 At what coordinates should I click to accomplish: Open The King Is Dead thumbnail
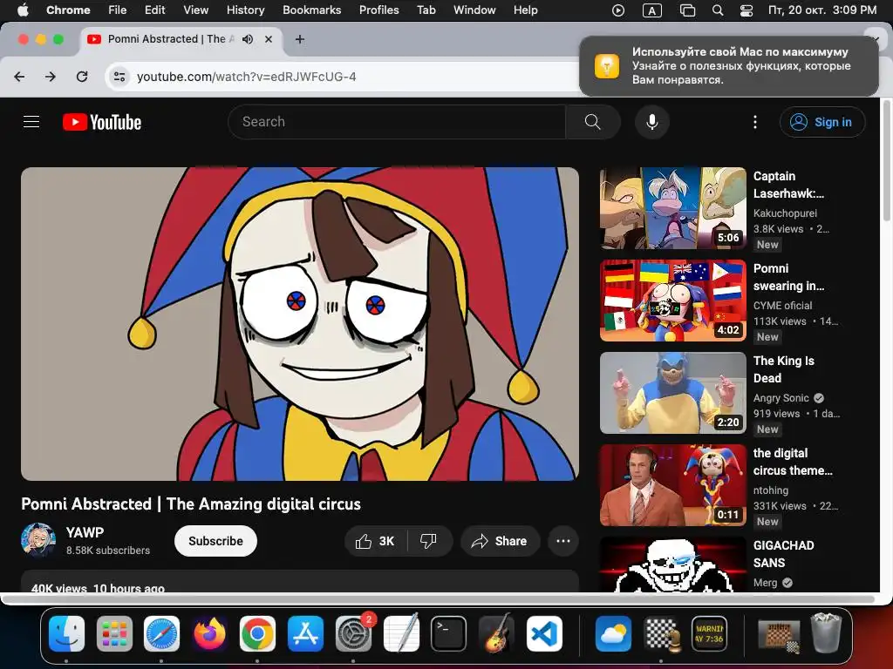tap(672, 393)
